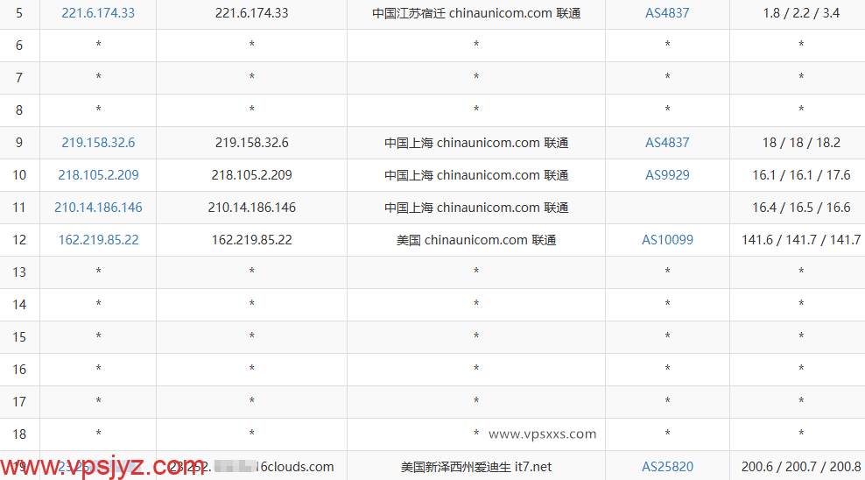Select hostname text 219.158.32.6 in hop 9
This screenshot has height=480, width=865.
click(251, 143)
